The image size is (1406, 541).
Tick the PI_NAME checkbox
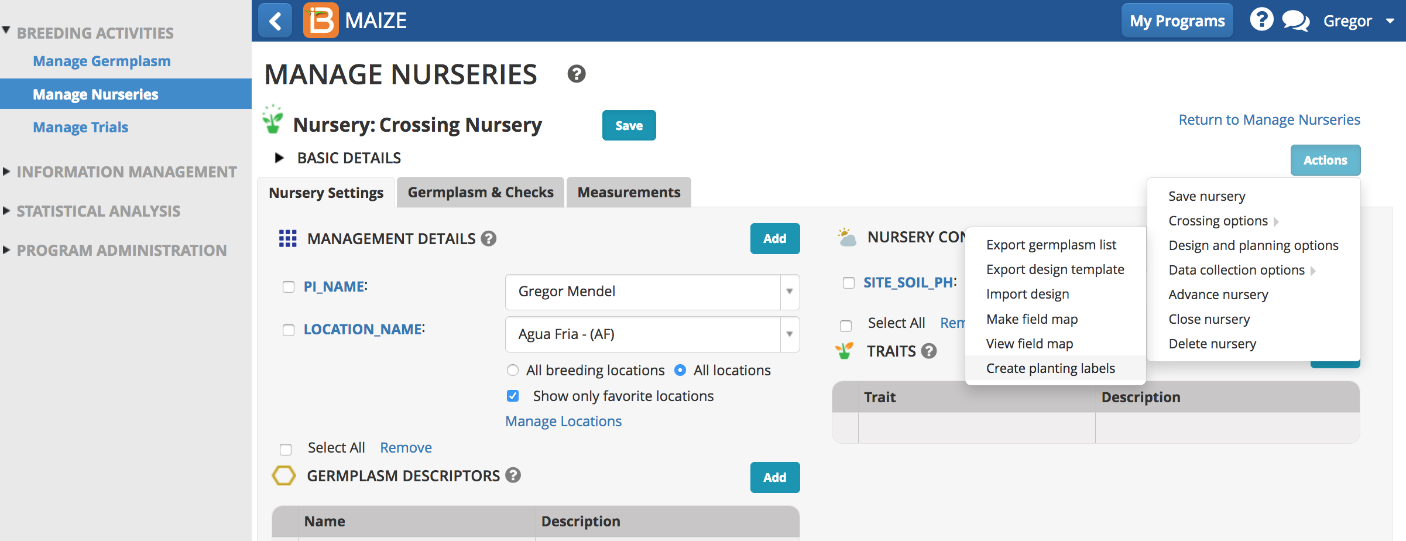click(x=289, y=287)
